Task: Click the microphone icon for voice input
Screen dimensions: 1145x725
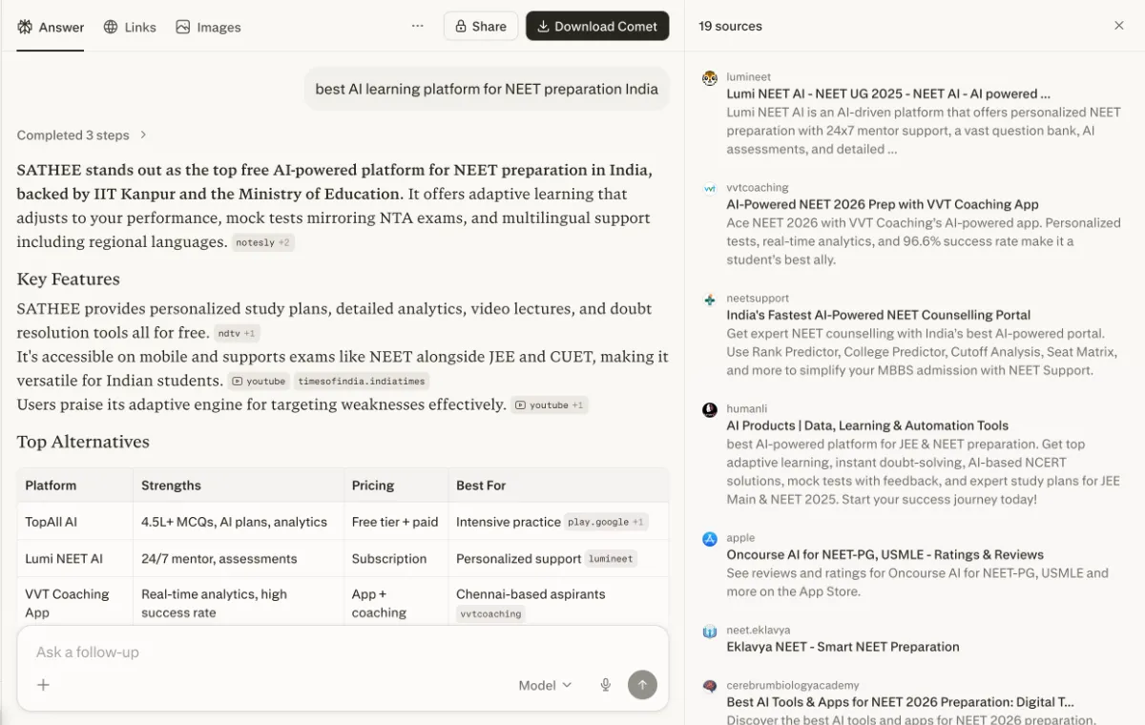Action: click(x=605, y=684)
